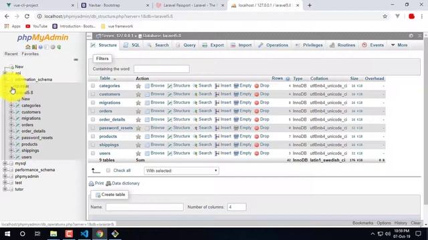Expand the tutor database tree node
The width and height of the screenshot is (428, 240).
coord(5,189)
